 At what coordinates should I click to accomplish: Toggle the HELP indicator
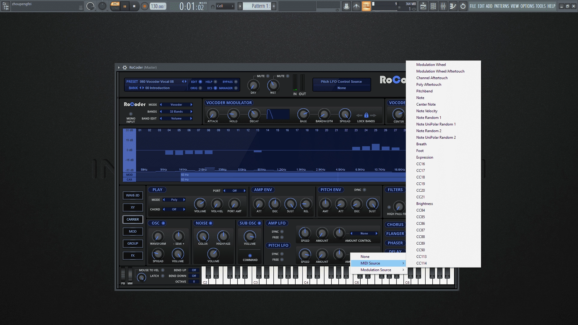(215, 82)
